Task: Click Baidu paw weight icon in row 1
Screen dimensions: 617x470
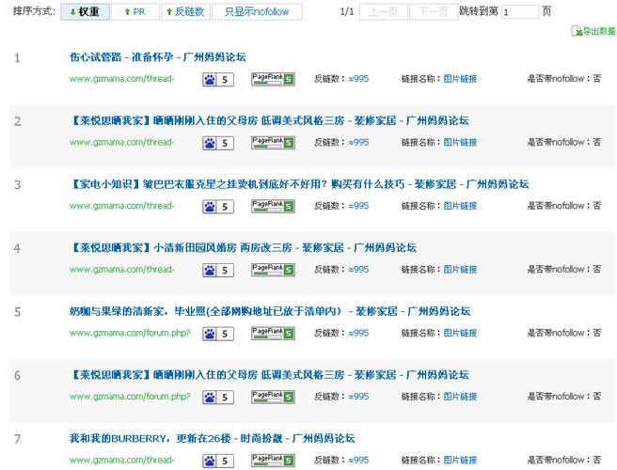Action: tap(218, 80)
